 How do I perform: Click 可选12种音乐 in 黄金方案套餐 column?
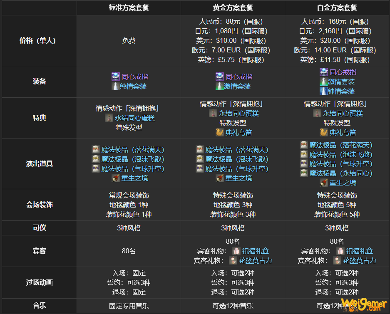(x=233, y=306)
